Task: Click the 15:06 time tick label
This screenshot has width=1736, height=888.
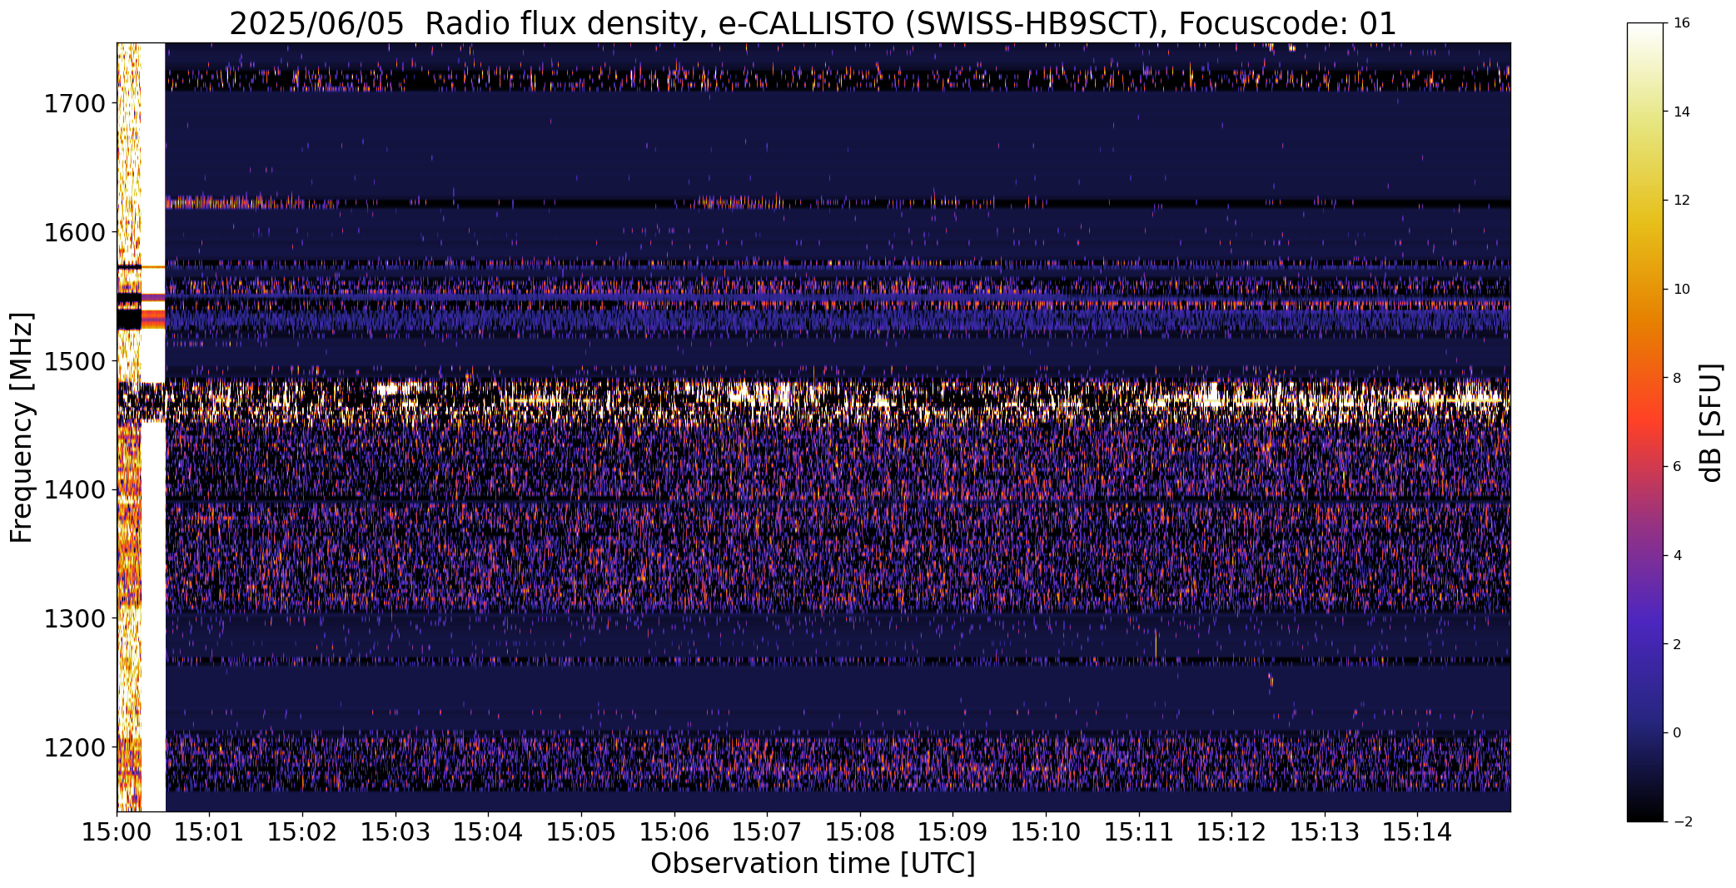Action: pos(674,832)
